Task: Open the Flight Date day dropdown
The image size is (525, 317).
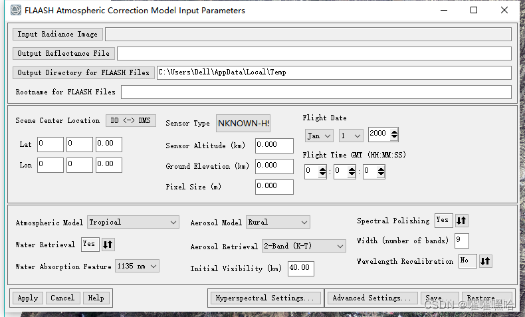Action: 351,136
